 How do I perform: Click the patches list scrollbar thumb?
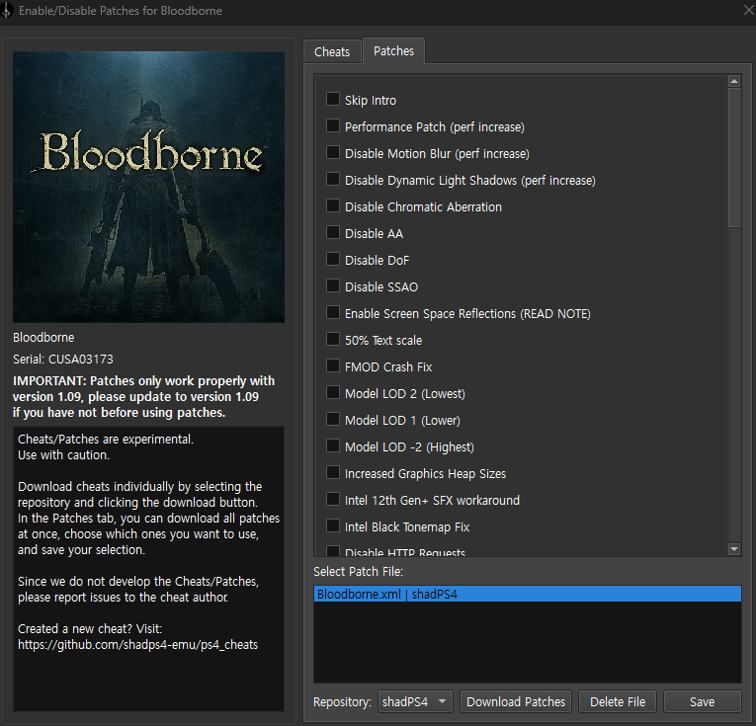734,157
